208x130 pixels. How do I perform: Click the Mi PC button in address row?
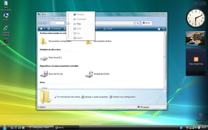coord(146,23)
